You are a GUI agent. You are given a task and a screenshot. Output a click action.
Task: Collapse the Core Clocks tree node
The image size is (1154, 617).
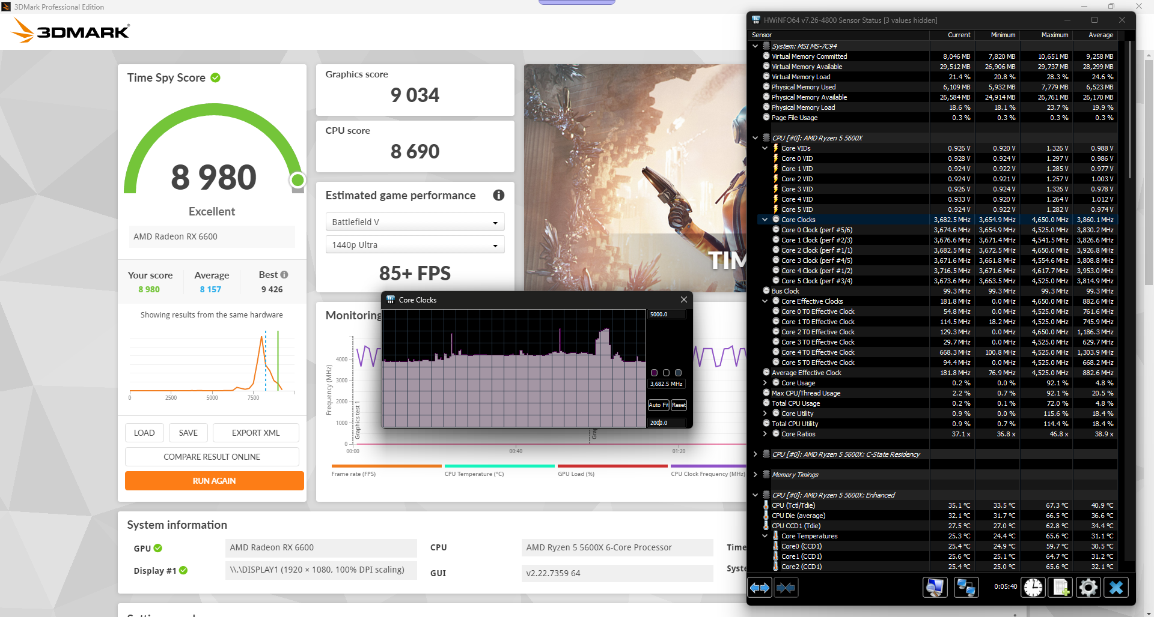(x=765, y=220)
